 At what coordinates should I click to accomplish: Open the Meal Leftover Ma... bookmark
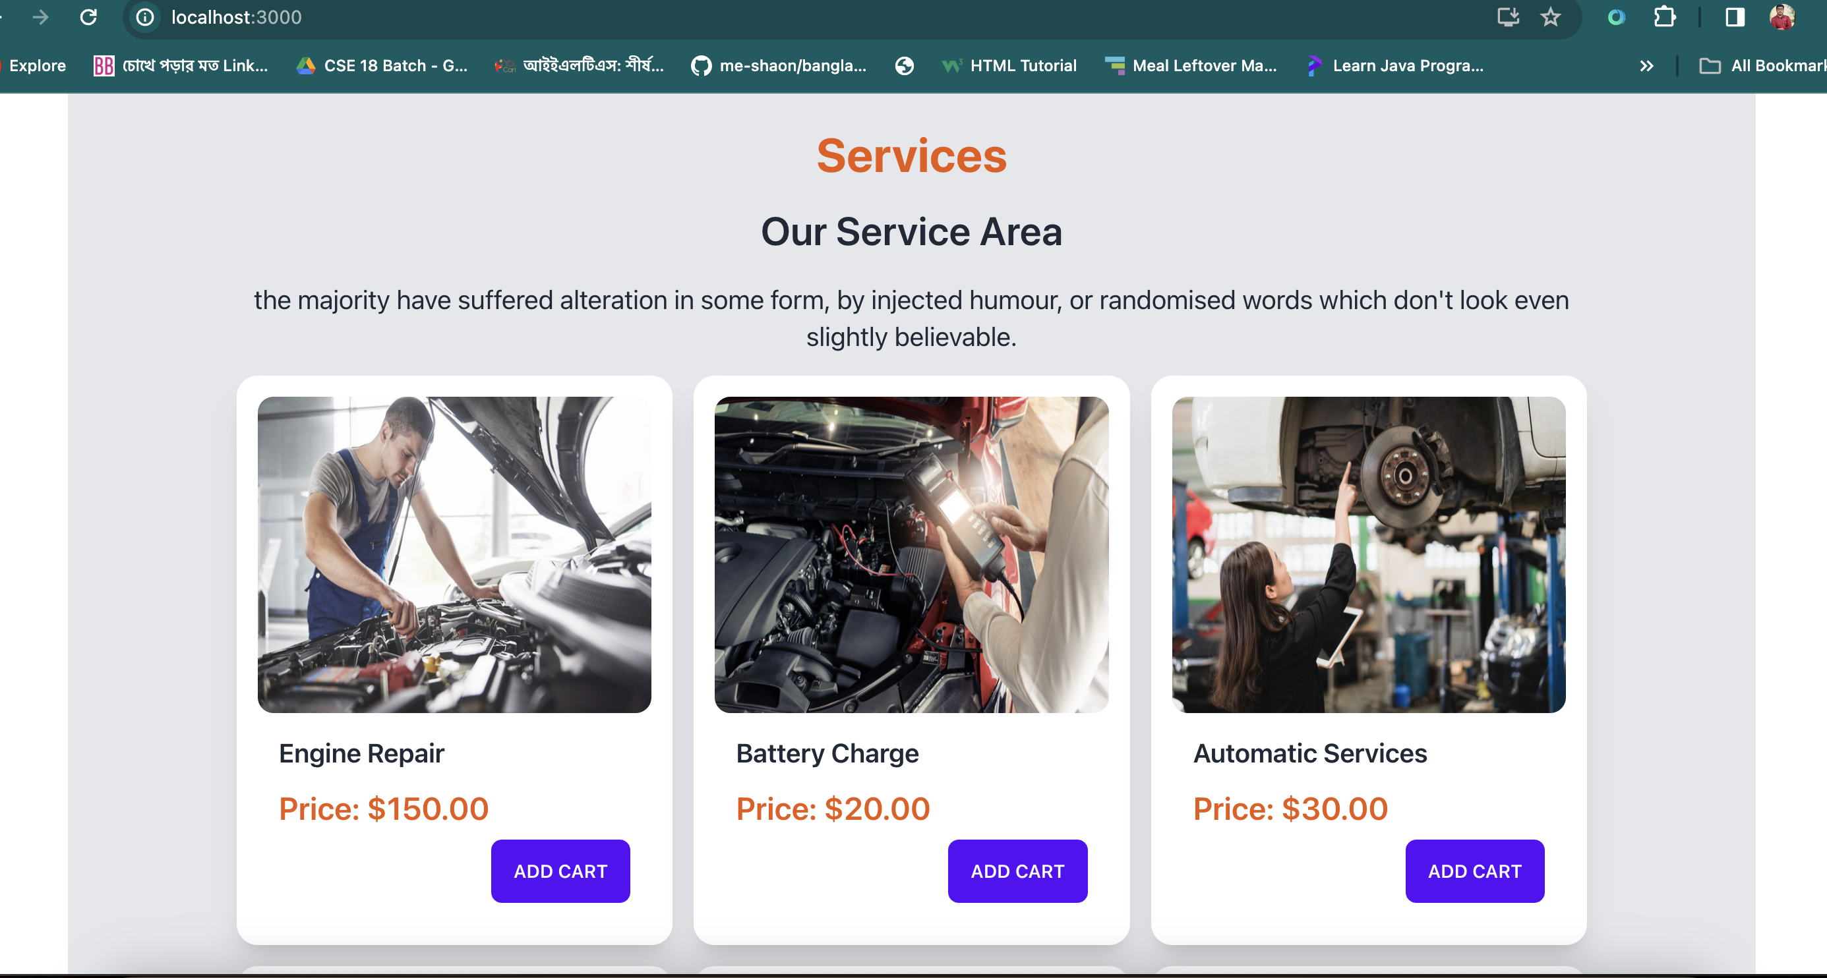tap(1191, 66)
